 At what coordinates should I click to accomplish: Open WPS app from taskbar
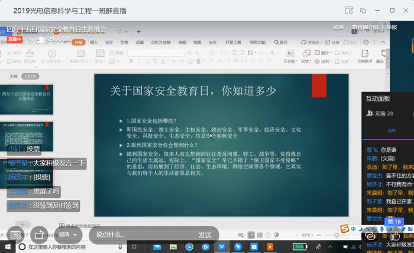point(222,247)
